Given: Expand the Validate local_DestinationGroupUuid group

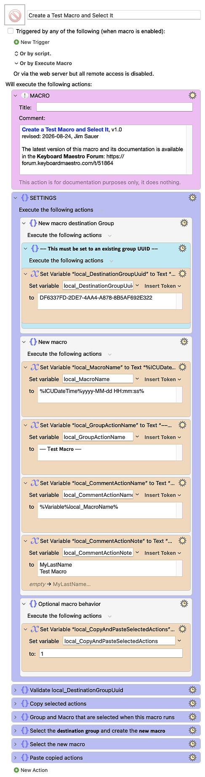Looking at the screenshot, I should (16, 690).
